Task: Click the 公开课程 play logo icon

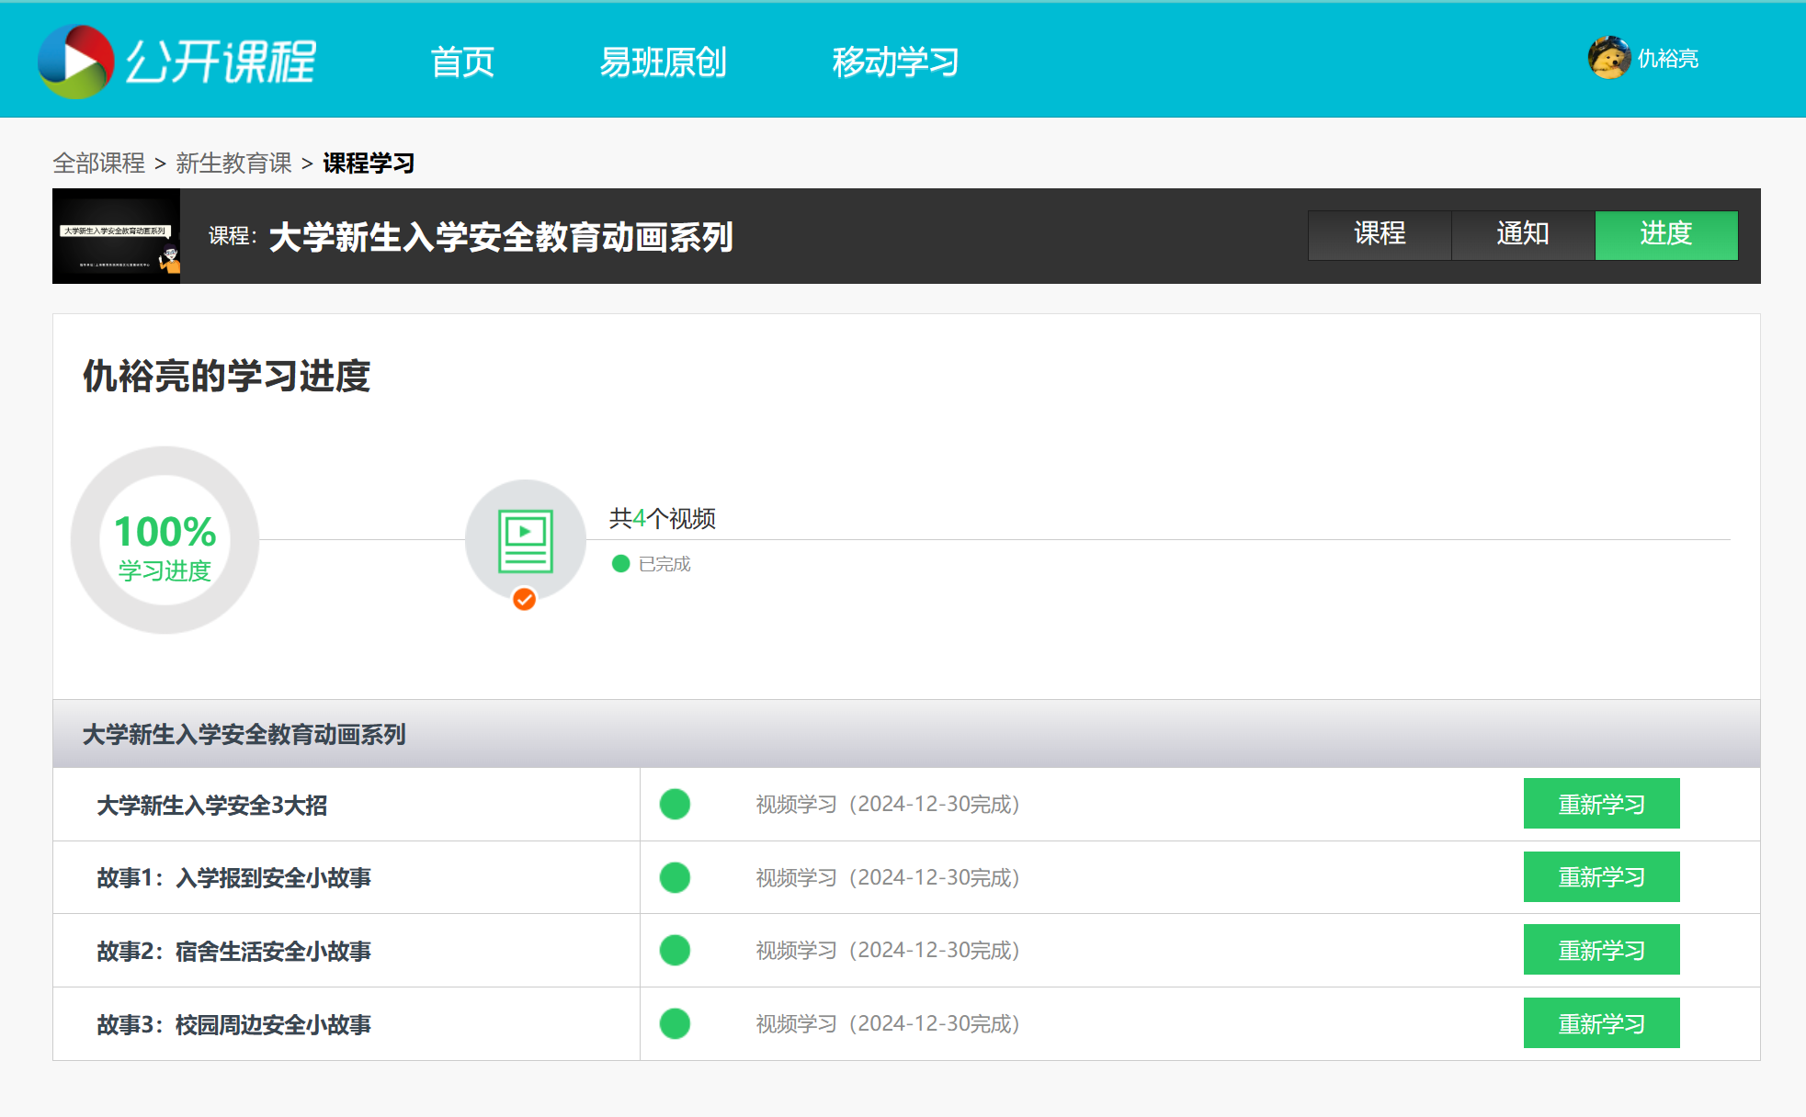Action: (x=75, y=61)
